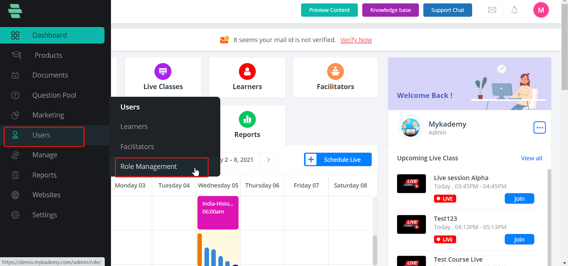Click the page vertical scrollbar

tap(564, 47)
